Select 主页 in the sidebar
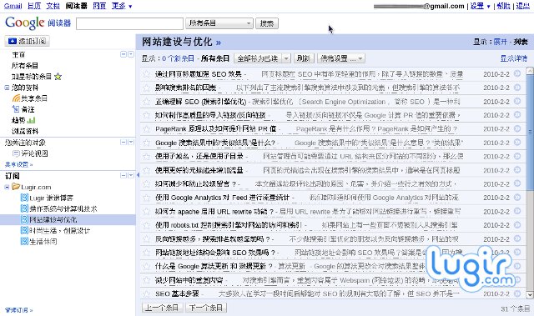This screenshot has height=316, width=534. [18, 55]
